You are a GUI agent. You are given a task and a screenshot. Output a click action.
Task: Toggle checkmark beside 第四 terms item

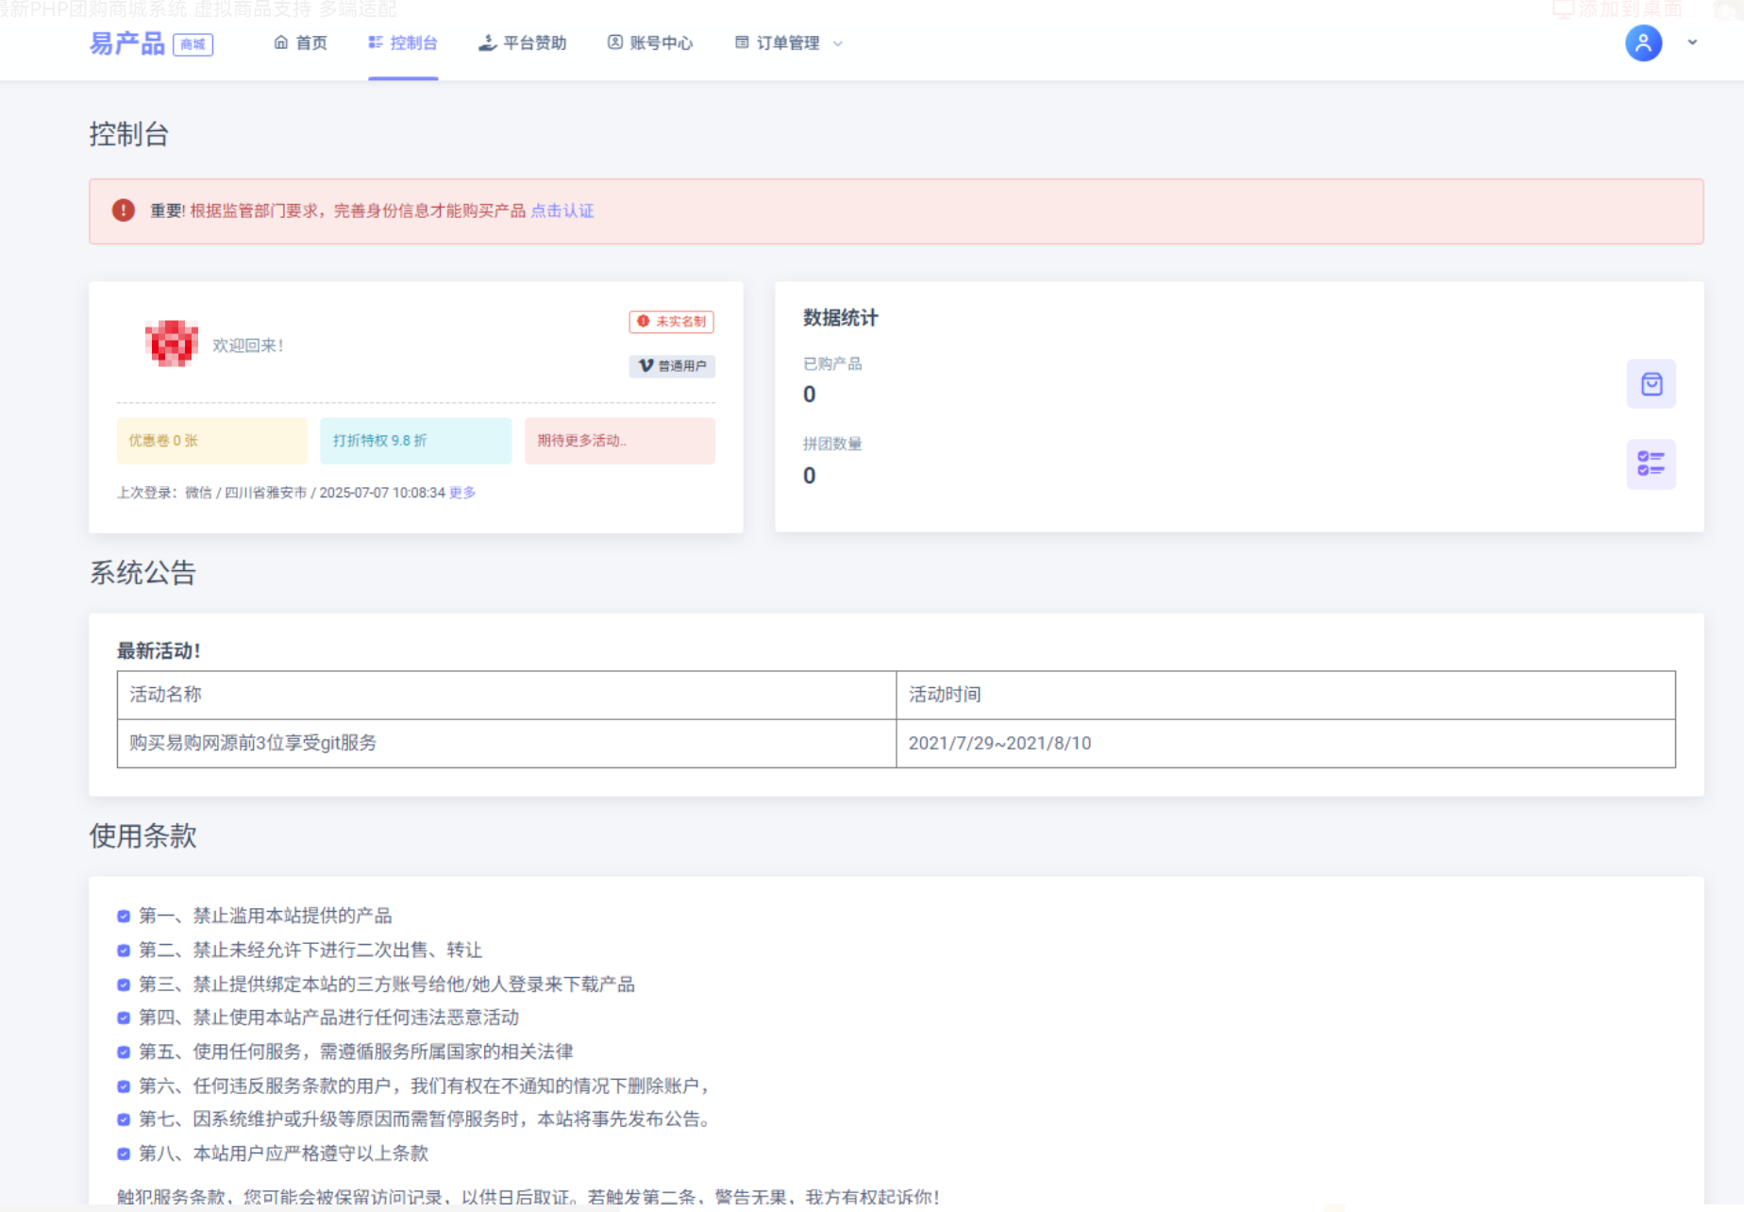[x=123, y=1018]
